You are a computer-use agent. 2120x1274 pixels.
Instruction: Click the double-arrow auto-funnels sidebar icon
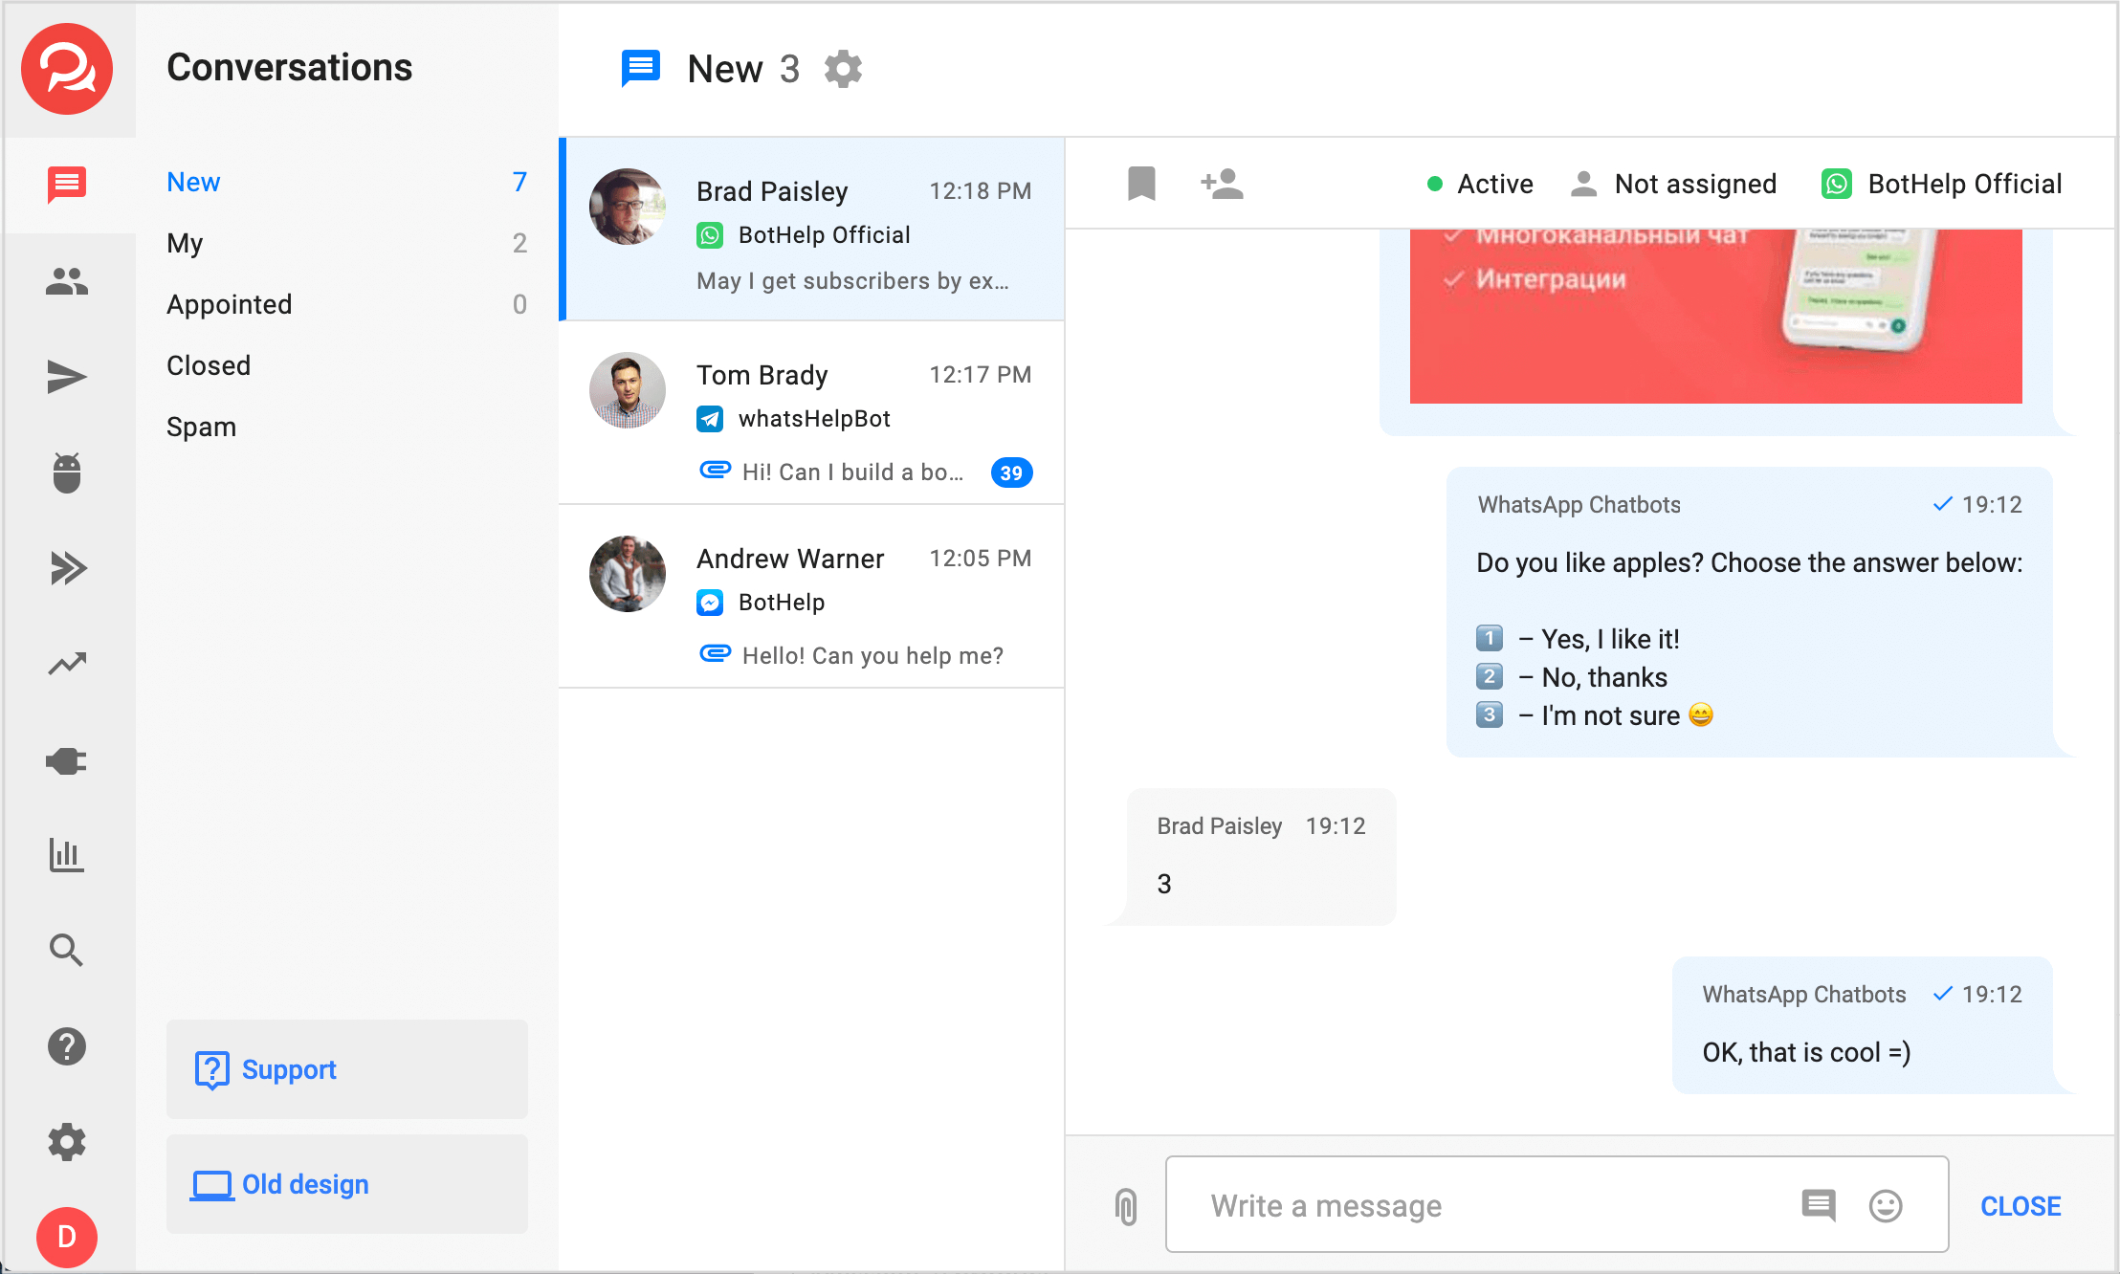point(67,568)
